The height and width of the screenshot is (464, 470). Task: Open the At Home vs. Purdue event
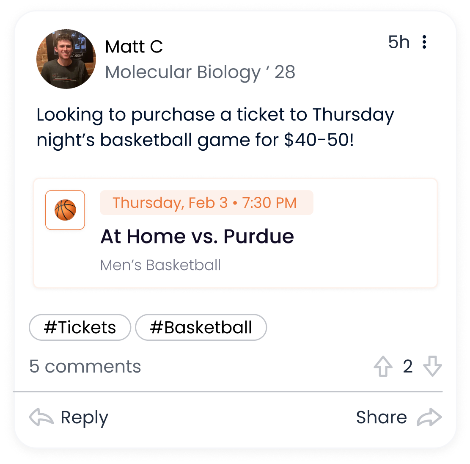click(x=197, y=236)
